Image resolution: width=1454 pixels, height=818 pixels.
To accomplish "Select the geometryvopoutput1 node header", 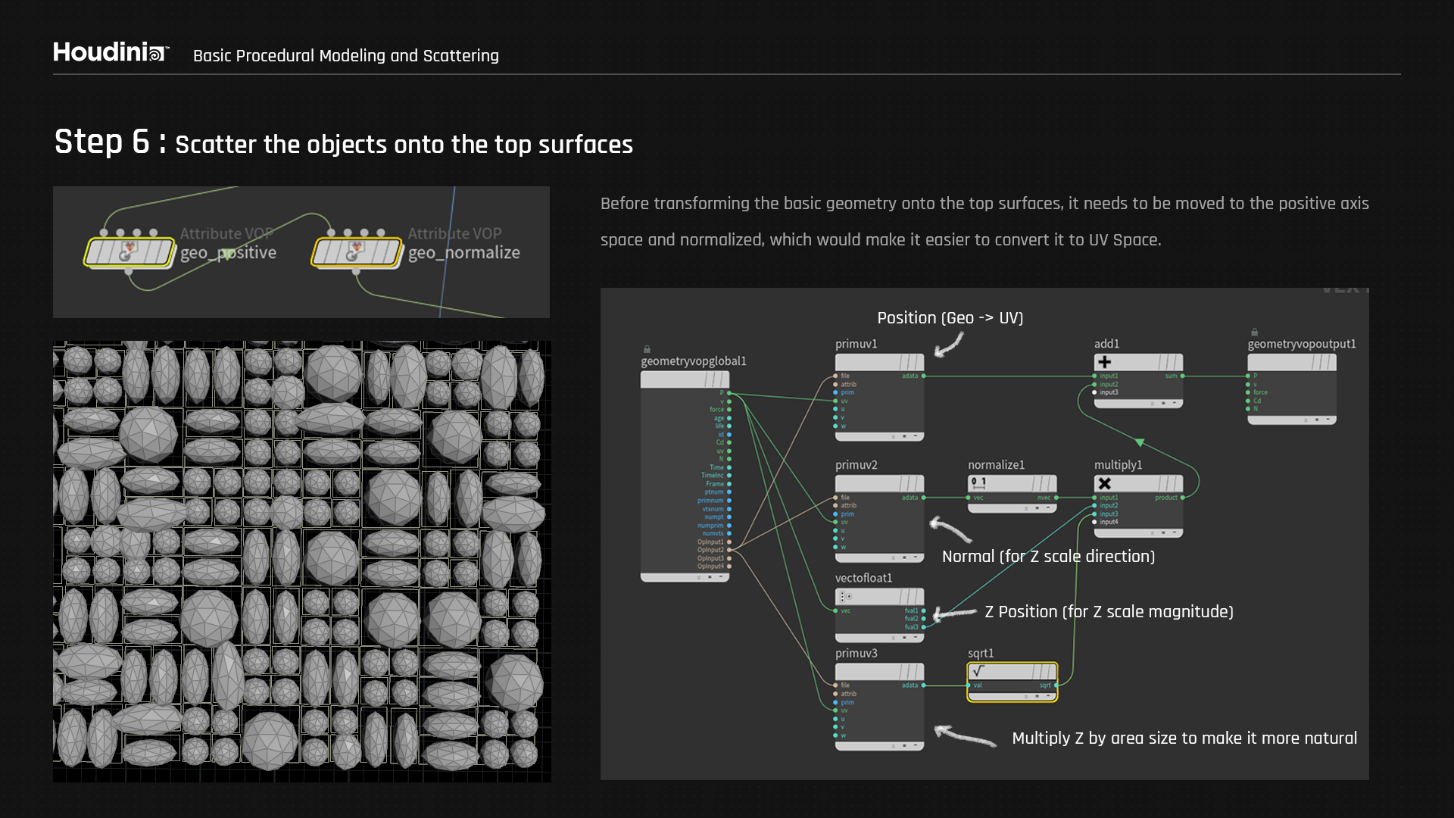I will coord(1292,362).
